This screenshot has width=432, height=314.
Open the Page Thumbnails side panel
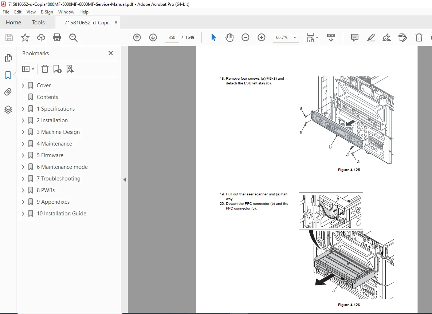pos(8,58)
